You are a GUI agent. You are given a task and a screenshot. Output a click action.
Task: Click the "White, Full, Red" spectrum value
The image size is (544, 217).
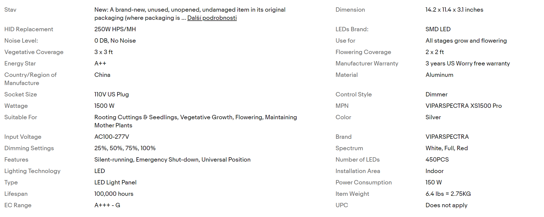point(447,148)
